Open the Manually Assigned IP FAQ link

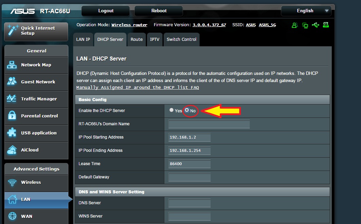click(137, 87)
